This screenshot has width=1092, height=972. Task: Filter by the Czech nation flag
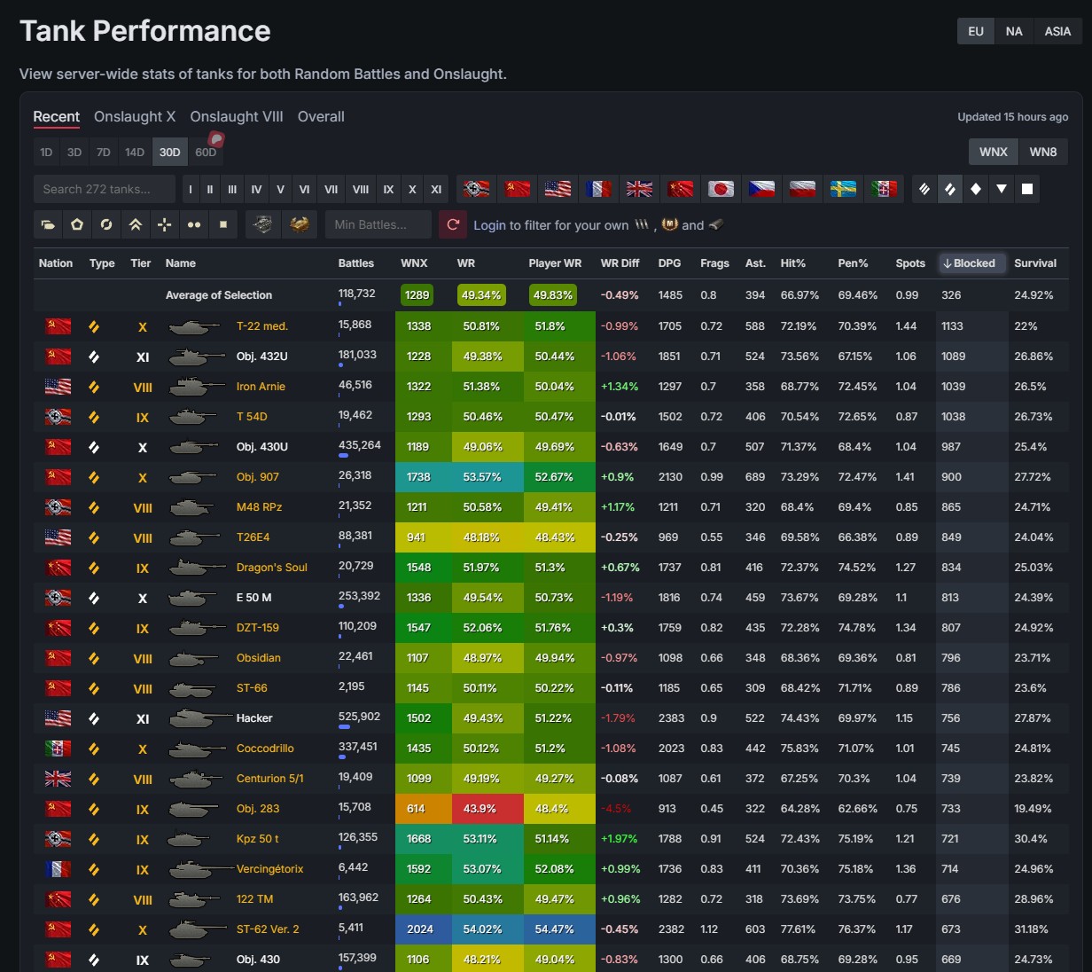pos(761,189)
